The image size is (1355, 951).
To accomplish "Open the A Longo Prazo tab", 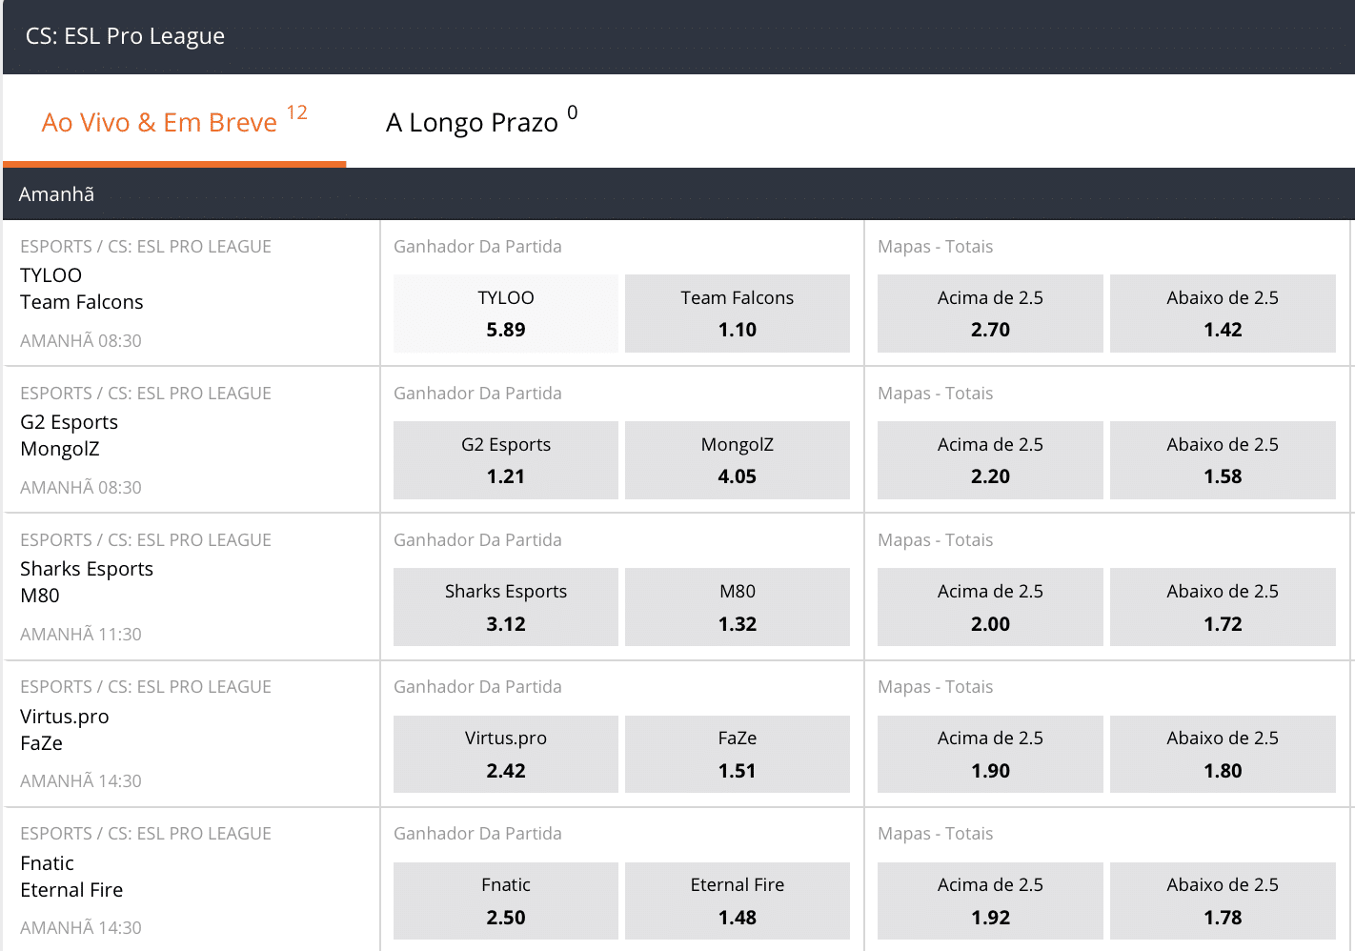I will click(x=481, y=122).
